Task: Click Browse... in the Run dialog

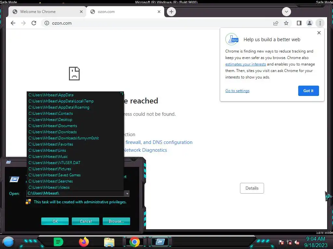Action: tap(116, 221)
